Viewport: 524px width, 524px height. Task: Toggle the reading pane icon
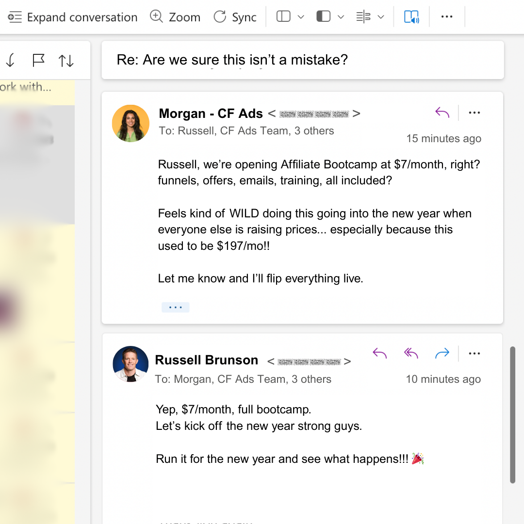pos(324,16)
